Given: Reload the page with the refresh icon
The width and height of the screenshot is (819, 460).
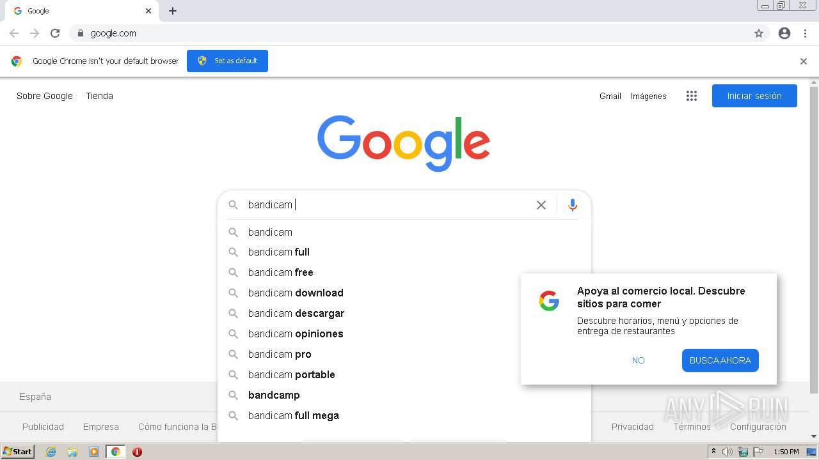Looking at the screenshot, I should (x=55, y=33).
